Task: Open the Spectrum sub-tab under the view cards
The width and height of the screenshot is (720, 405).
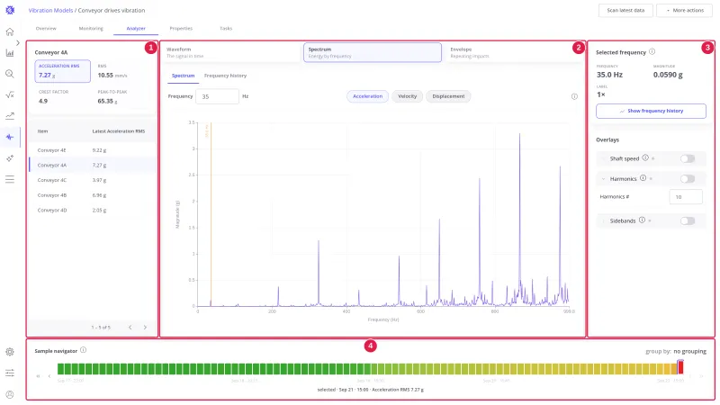Action: (184, 76)
